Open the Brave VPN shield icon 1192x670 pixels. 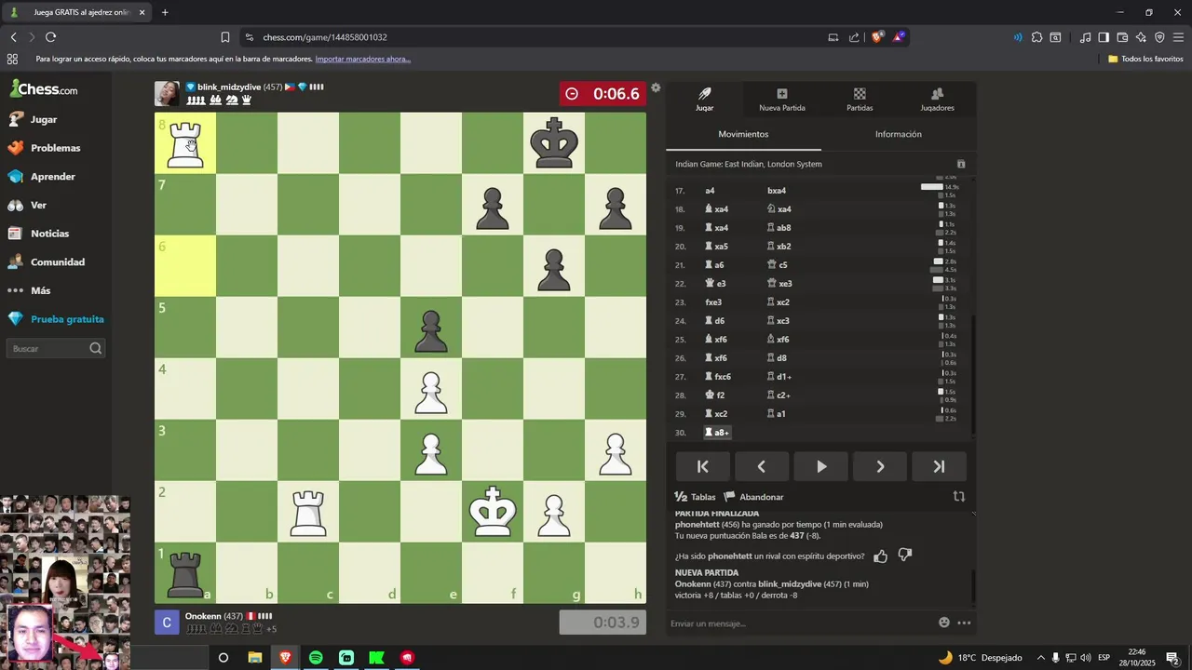[1159, 37]
